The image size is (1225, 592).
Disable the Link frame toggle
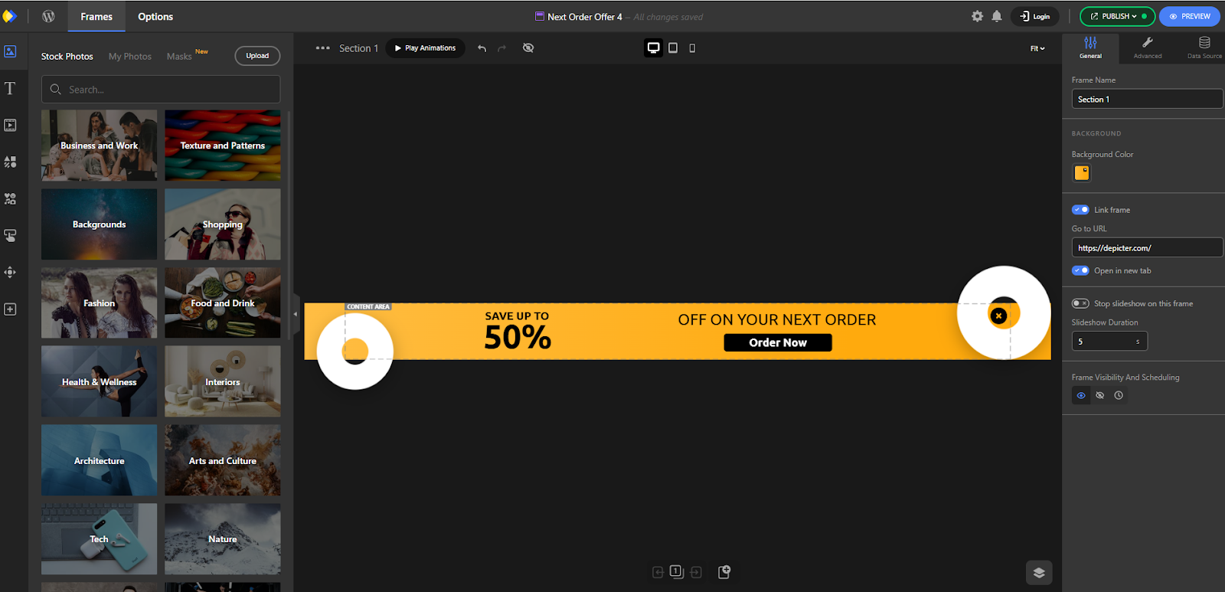point(1080,210)
